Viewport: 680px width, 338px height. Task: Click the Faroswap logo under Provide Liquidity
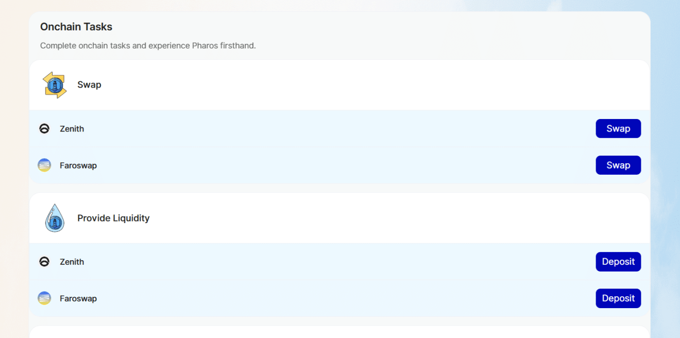(x=44, y=298)
